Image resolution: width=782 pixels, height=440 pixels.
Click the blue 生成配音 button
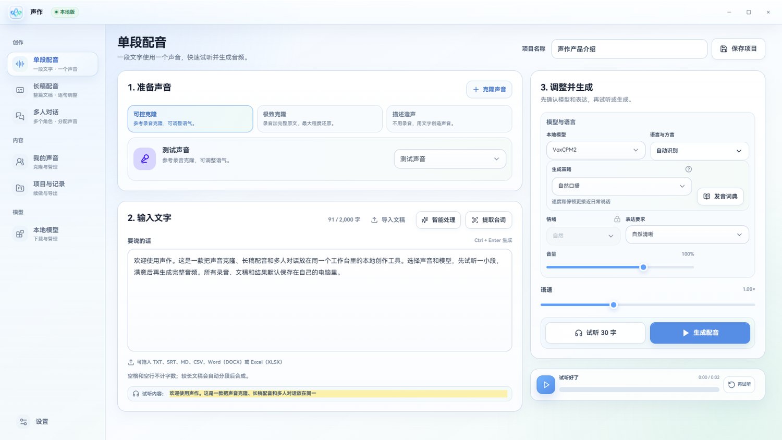point(700,333)
